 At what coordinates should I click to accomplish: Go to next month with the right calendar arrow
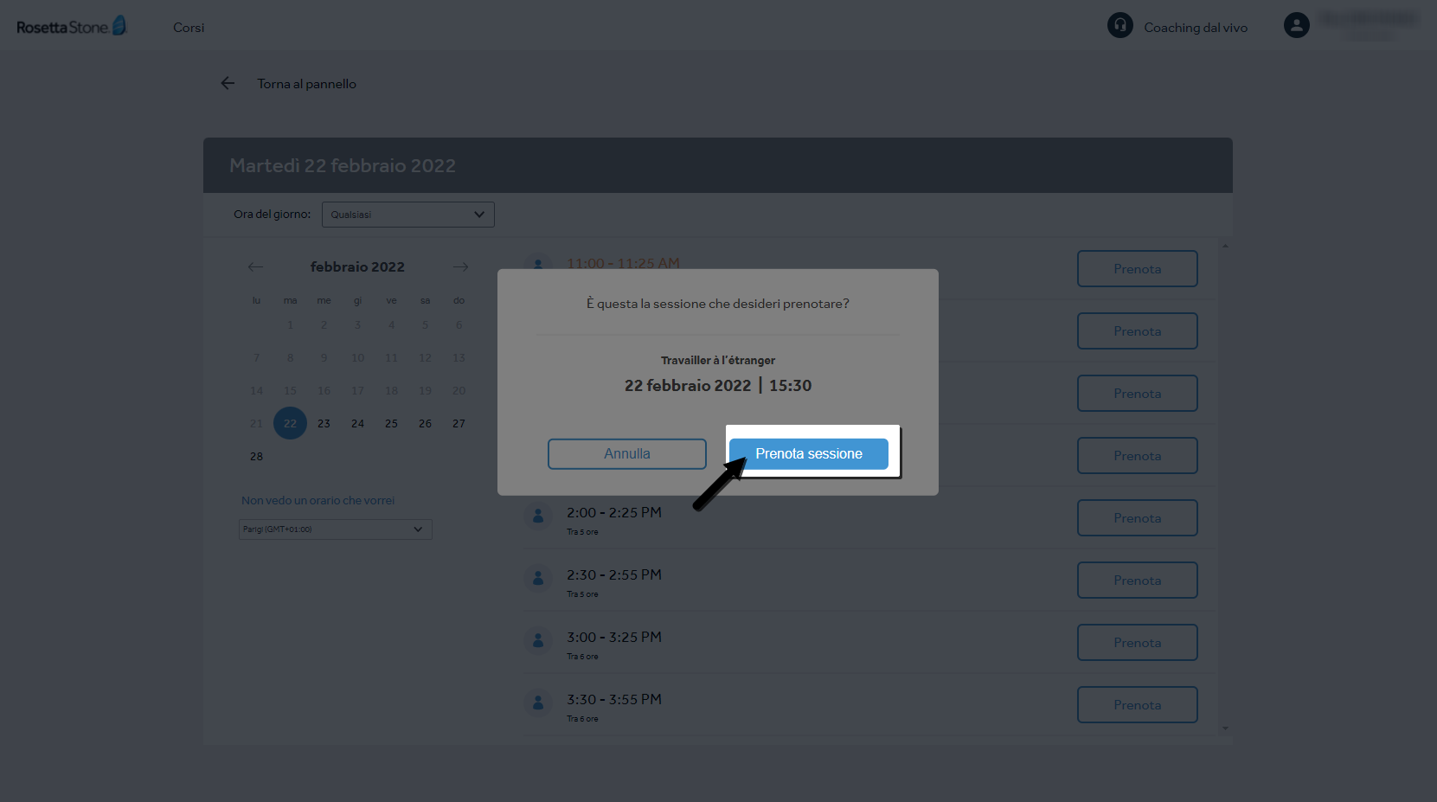[x=460, y=266]
